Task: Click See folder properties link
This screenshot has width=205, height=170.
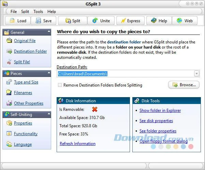Action: tap(158, 131)
